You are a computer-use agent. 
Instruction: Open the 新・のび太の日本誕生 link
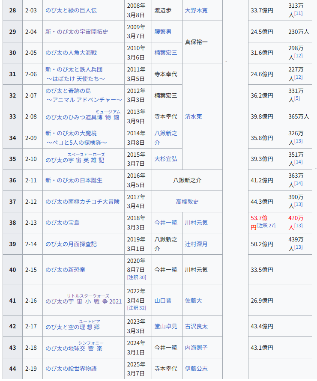pos(74,180)
